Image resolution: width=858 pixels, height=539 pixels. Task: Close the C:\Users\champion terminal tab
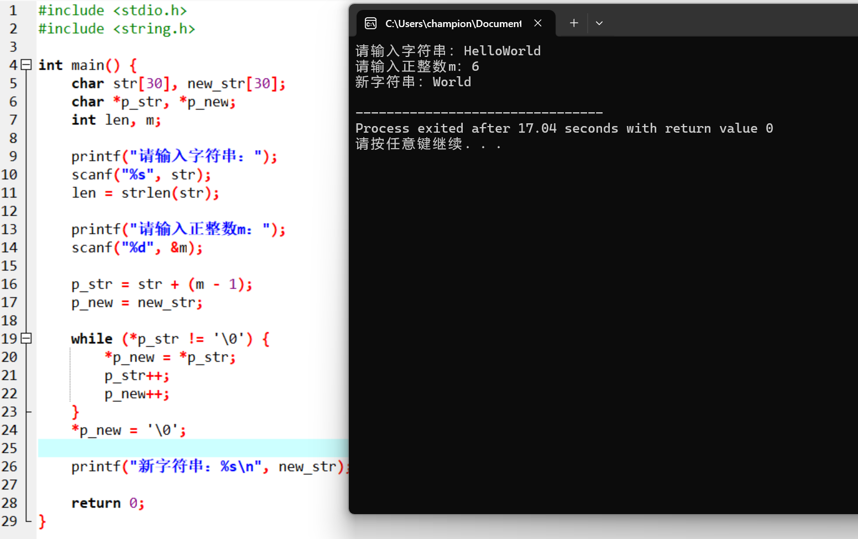[x=537, y=23]
